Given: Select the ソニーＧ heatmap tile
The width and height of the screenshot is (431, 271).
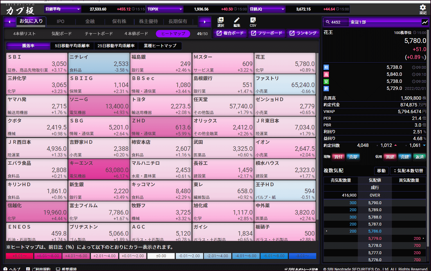Looking at the screenshot, I should 99,106.
